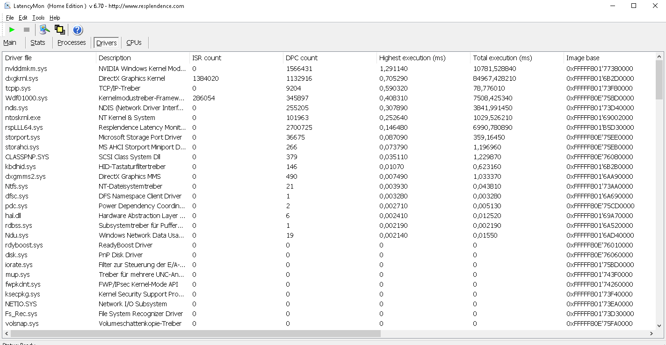The image size is (666, 345).
Task: Select the rspLLL64.sys driver row
Action: coord(329,127)
